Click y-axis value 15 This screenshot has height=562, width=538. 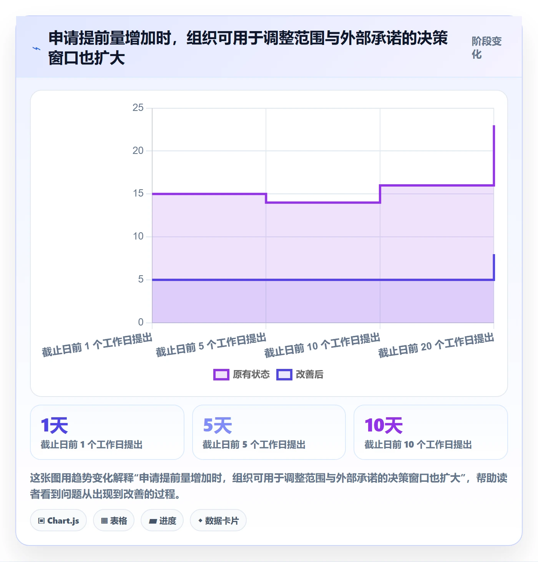pos(138,193)
